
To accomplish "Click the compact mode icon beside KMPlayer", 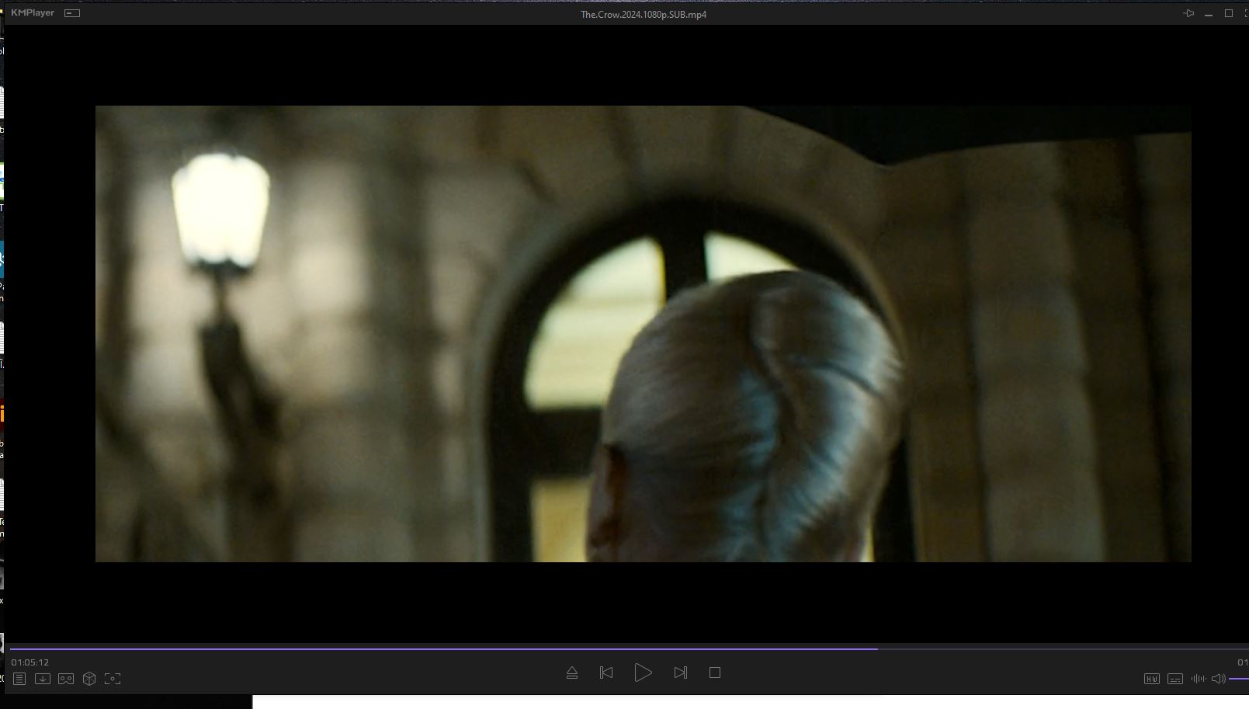I will (72, 13).
